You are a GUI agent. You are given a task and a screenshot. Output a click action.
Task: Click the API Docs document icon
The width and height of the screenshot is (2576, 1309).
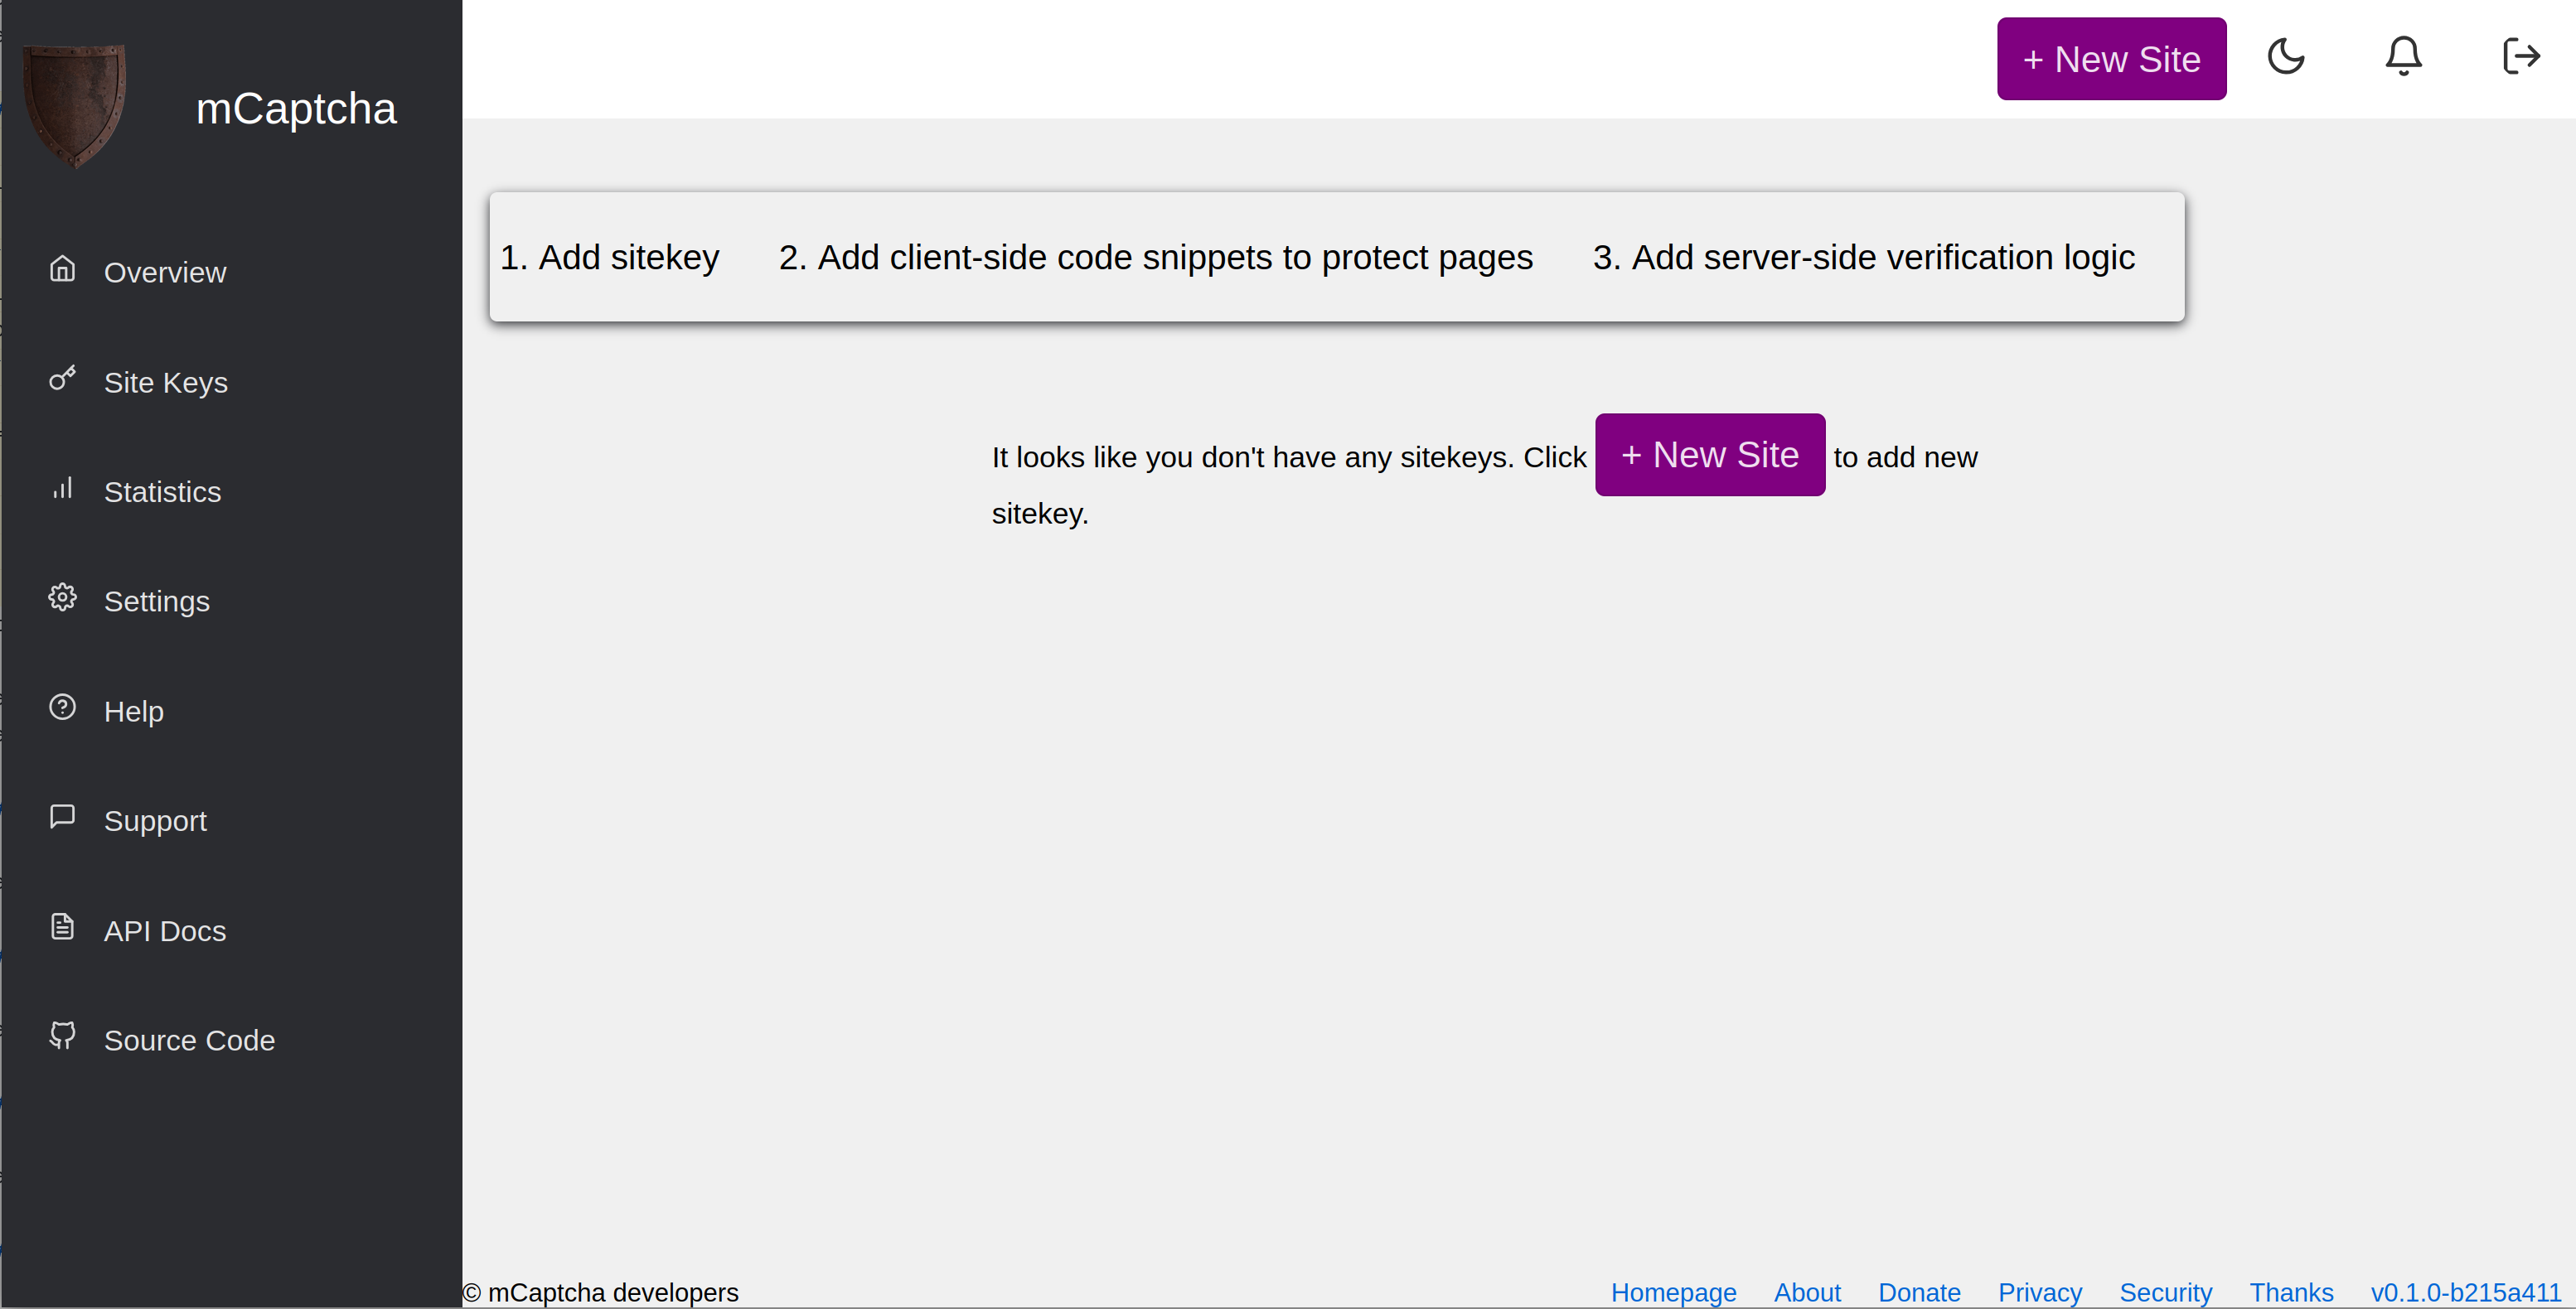tap(62, 926)
